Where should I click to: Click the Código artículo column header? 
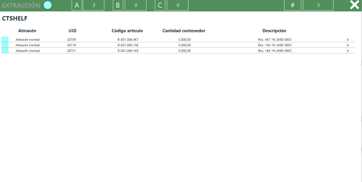tap(127, 31)
